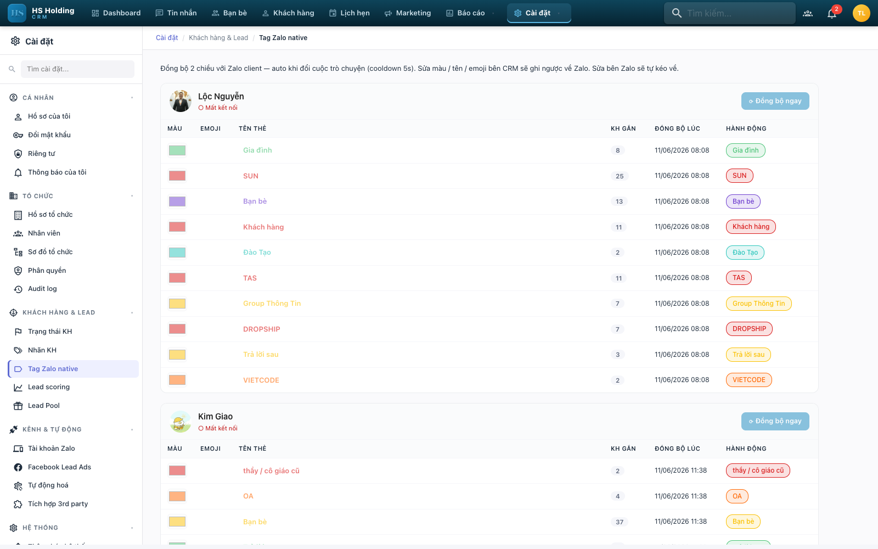The image size is (878, 549).
Task: Click the Nhãn KH label icon
Action: [x=18, y=350]
